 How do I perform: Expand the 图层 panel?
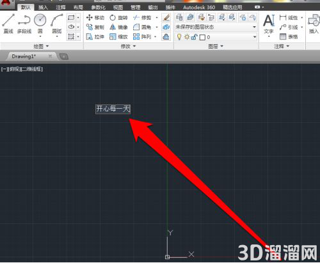click(216, 46)
